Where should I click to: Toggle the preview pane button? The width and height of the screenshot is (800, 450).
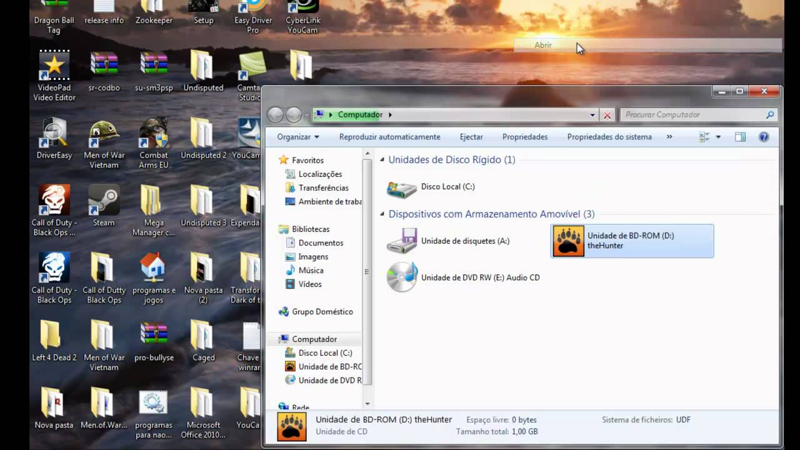pyautogui.click(x=740, y=137)
